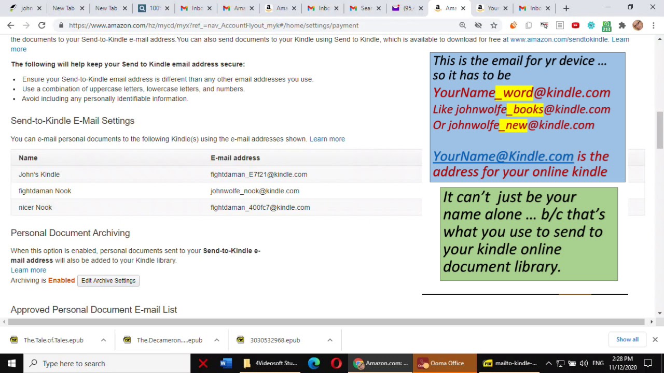Viewport: 664px width, 373px height.
Task: Click the nicer Nook device name
Action: pyautogui.click(x=35, y=207)
